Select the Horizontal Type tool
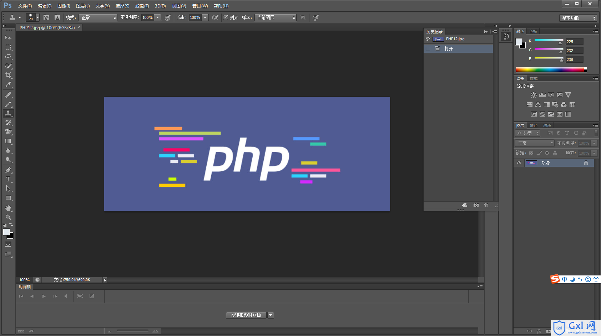This screenshot has height=336, width=601. 8,179
